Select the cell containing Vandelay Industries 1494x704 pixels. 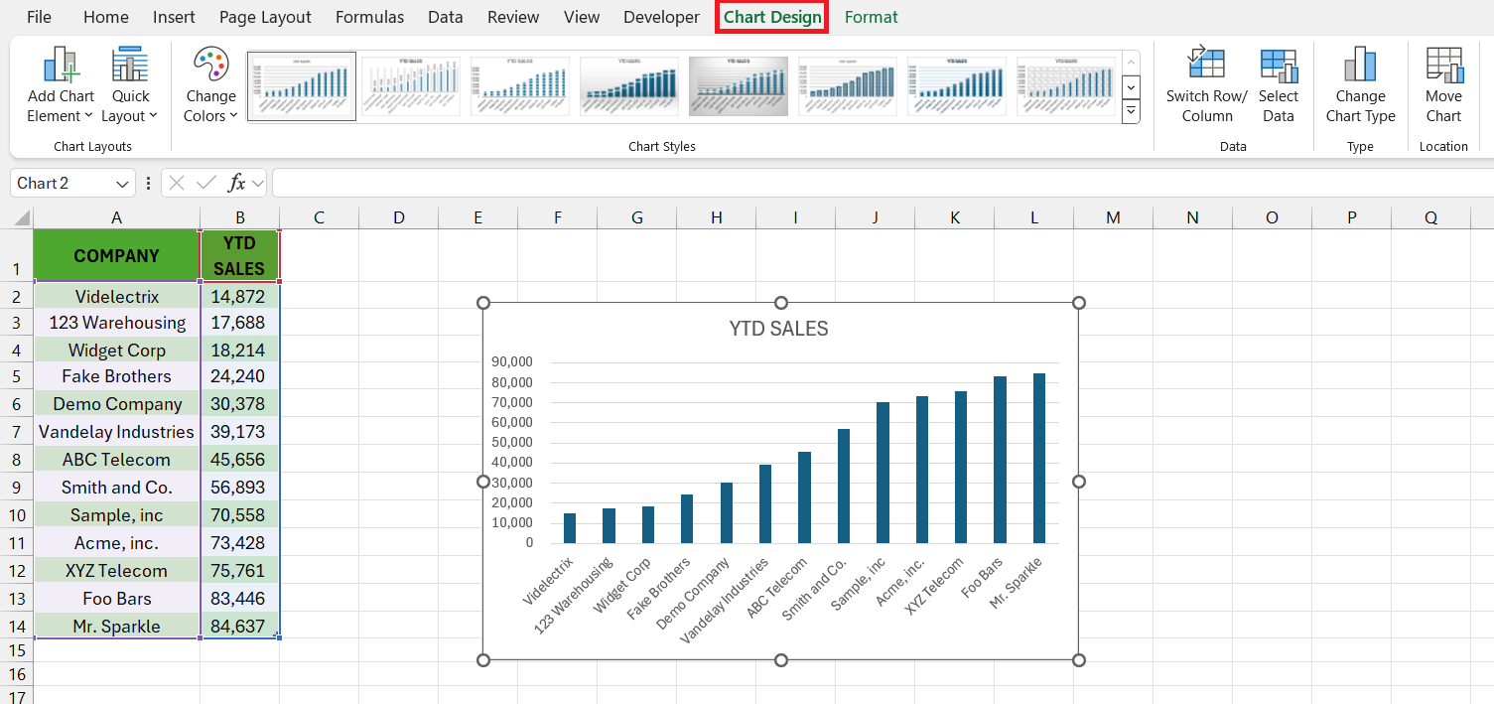tap(116, 431)
